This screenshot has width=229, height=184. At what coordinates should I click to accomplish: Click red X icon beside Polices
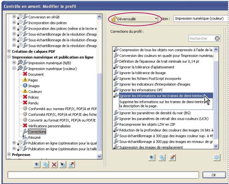click(25, 97)
